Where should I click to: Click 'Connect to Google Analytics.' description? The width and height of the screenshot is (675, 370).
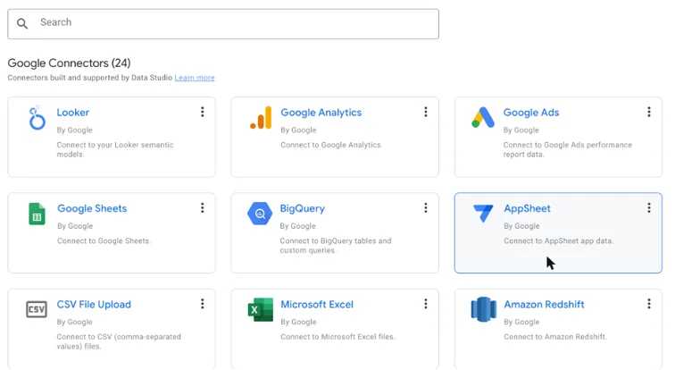[331, 145]
